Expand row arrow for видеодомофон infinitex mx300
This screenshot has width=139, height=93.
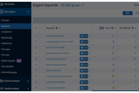[89, 42]
